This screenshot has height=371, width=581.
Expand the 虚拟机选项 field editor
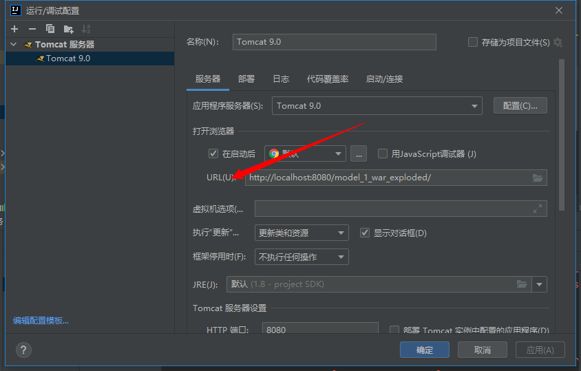(x=538, y=209)
